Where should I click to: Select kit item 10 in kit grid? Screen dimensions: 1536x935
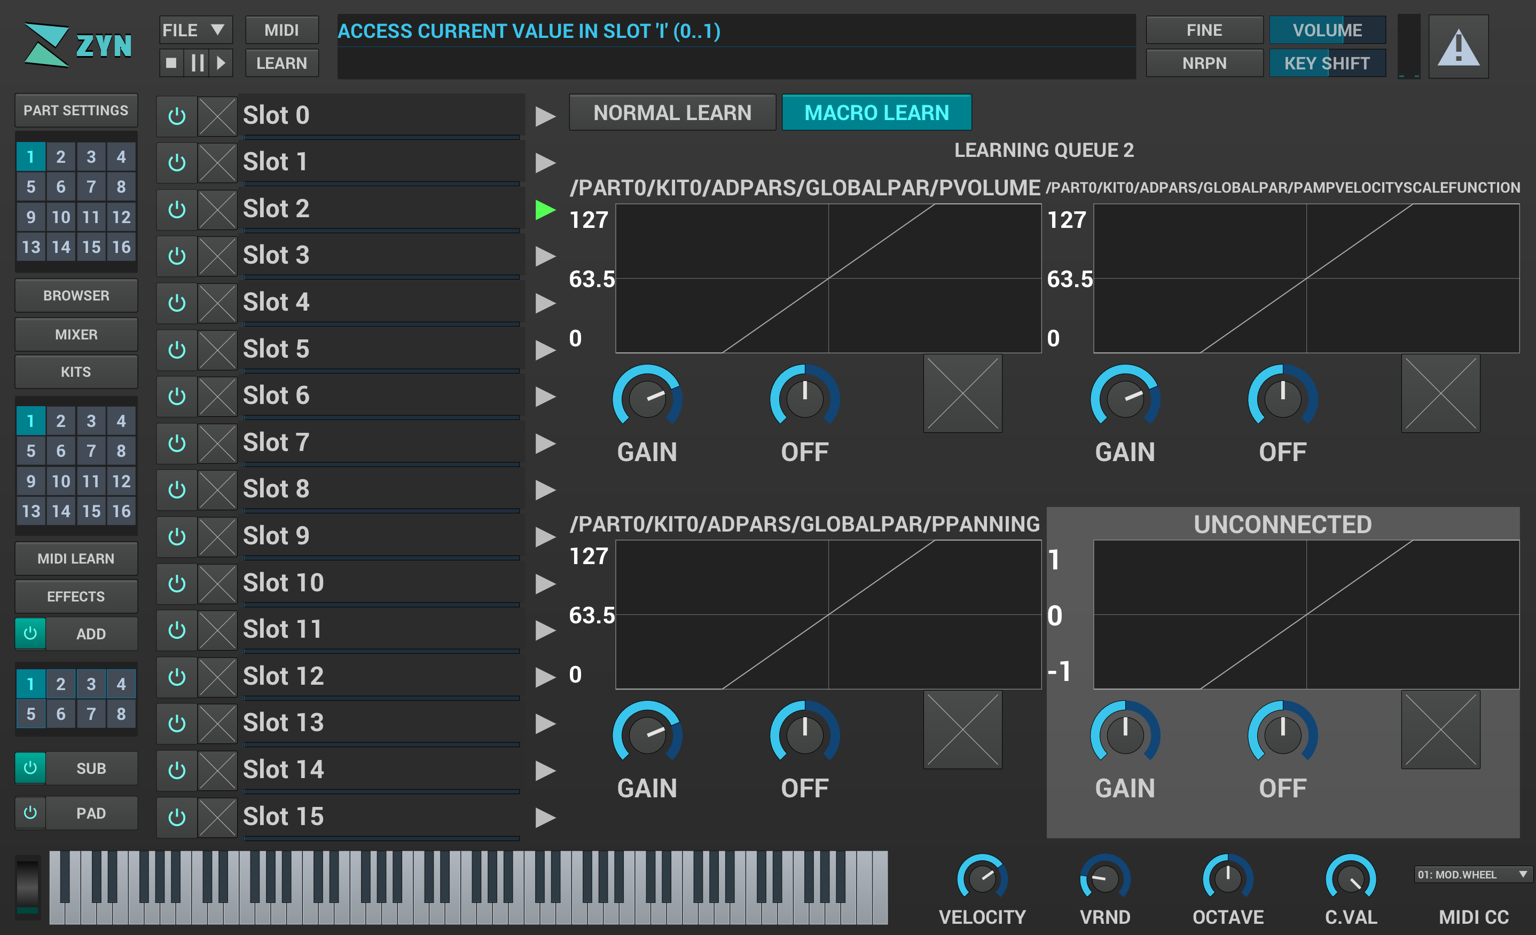point(60,481)
